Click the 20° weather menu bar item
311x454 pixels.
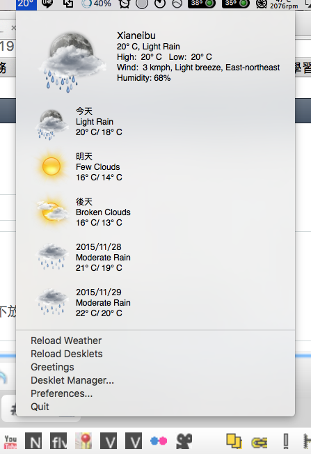tap(26, 4)
